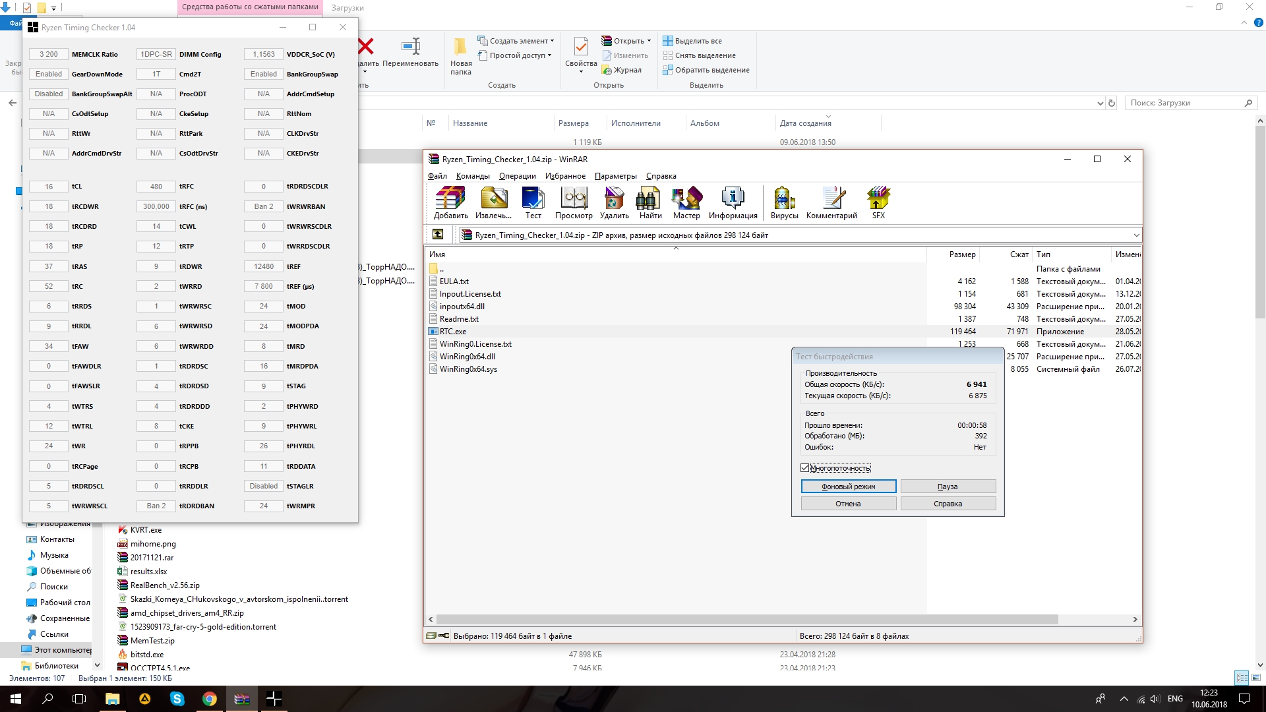Click the WinRAR horizontal scrollbar
Image resolution: width=1266 pixels, height=712 pixels.
[x=746, y=620]
